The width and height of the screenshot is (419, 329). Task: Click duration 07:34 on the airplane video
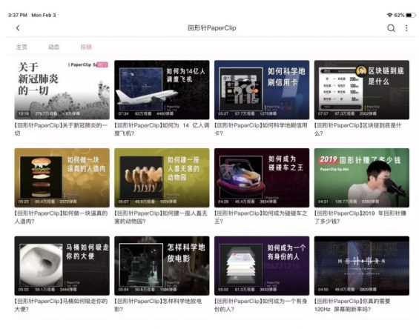123,114
